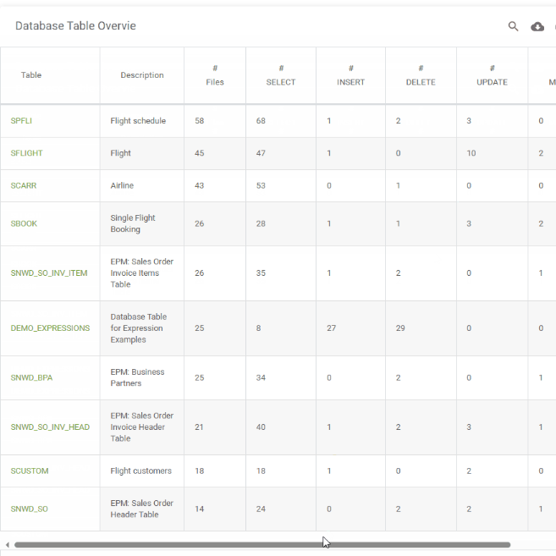Open the DEMO_EXPRESSIONS table link
556x556 pixels.
coord(50,328)
